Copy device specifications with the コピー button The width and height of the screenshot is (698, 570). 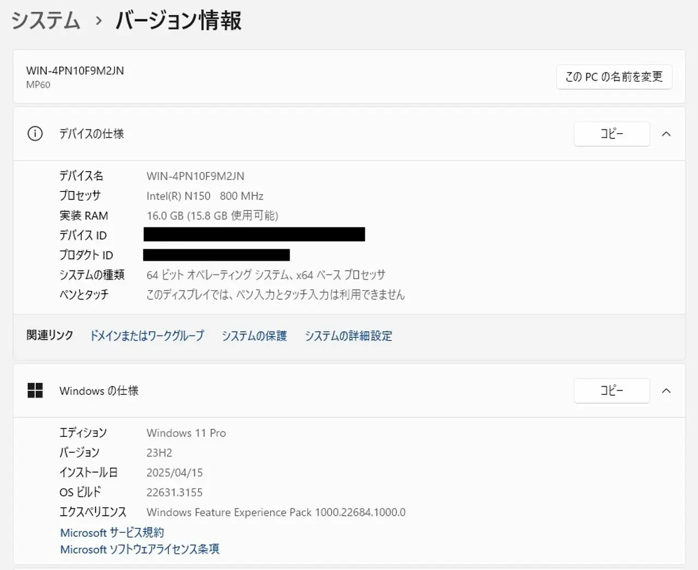611,134
